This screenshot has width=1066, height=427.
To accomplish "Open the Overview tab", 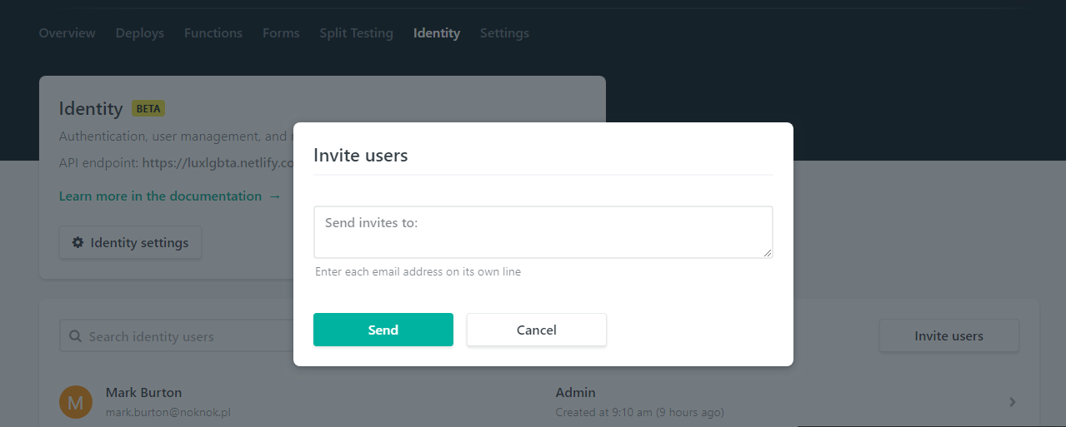I will [x=68, y=33].
